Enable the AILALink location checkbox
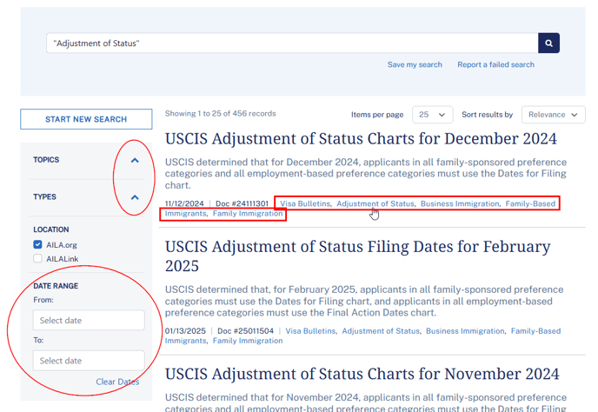Viewport: 598px width, 412px height. click(37, 258)
